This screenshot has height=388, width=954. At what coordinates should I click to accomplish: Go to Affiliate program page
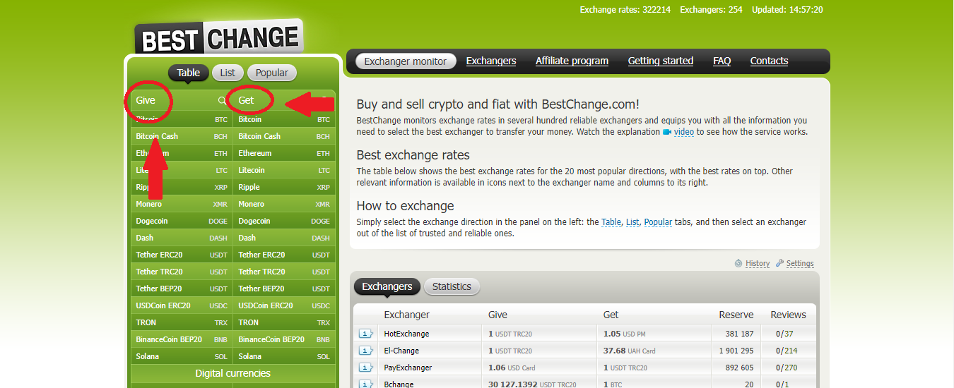click(572, 61)
